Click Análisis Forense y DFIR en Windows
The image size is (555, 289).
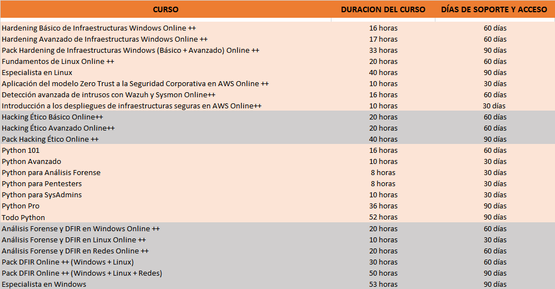81,229
